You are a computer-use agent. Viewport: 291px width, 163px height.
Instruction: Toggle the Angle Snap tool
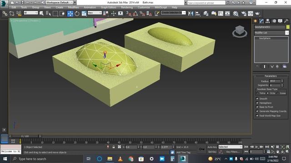click(135, 14)
